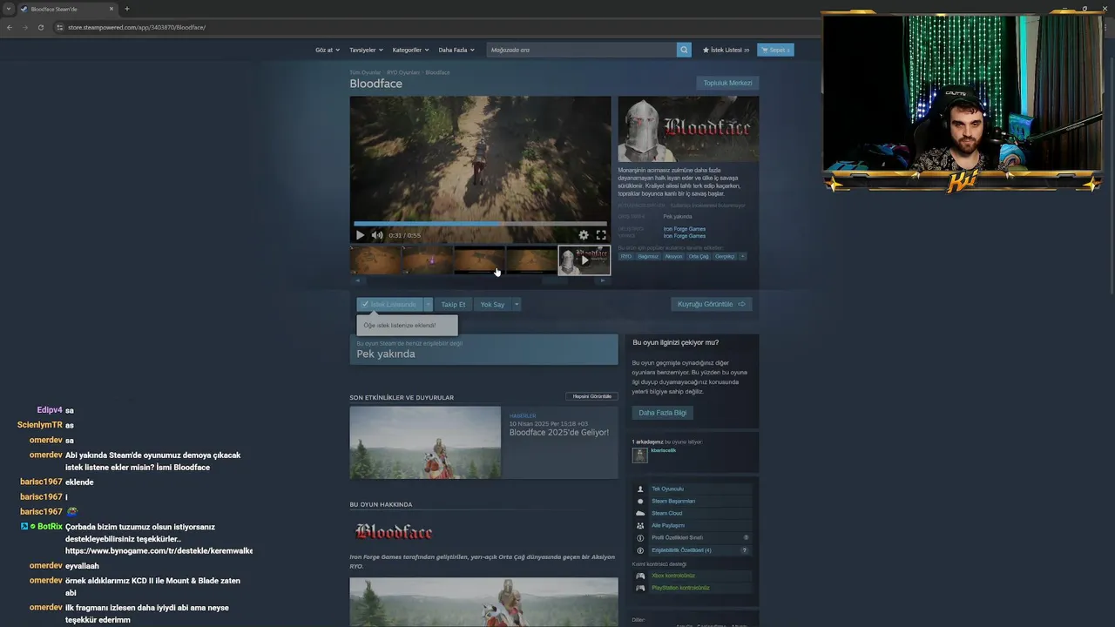This screenshot has width=1115, height=627.
Task: Click the magnifier search button
Action: 684,50
